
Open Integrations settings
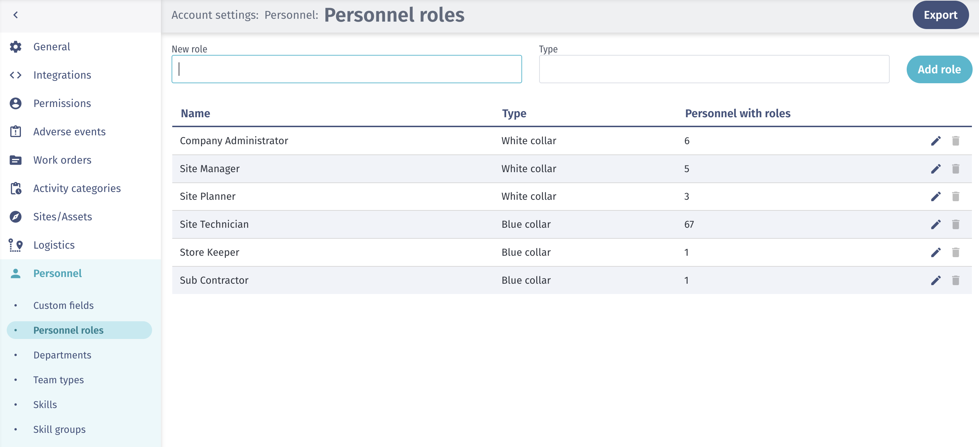tap(62, 75)
